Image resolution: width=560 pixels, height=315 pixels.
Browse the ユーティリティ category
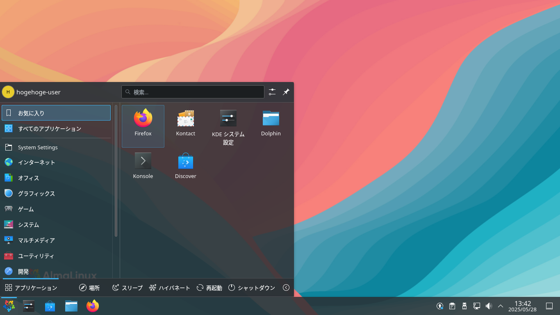[56, 256]
